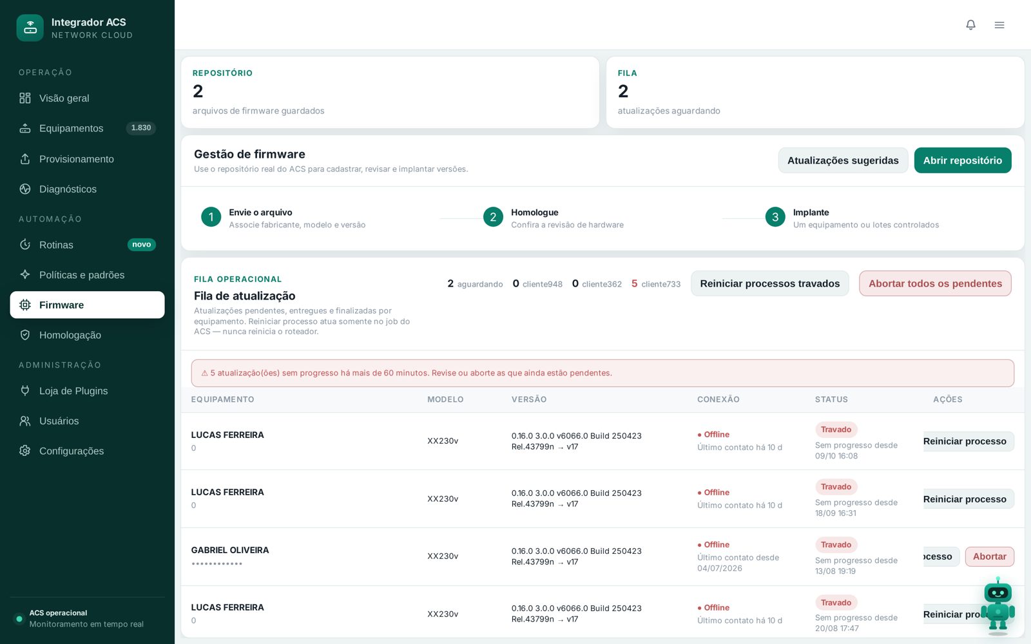Click the 2 aguardando counter
The image size is (1031, 644).
tap(475, 283)
